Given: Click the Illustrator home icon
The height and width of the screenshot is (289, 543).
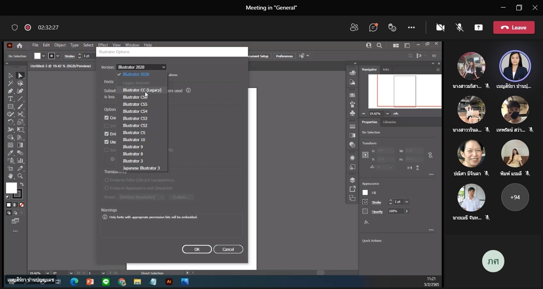Looking at the screenshot, I should coord(19,45).
